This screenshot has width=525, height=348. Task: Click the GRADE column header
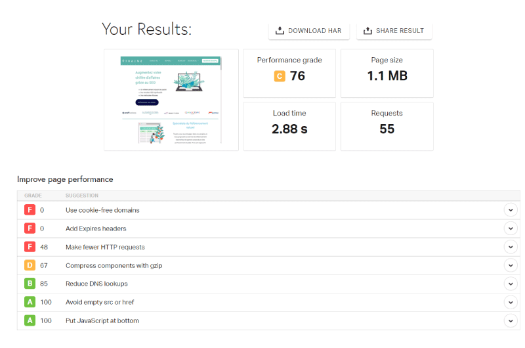[33, 196]
